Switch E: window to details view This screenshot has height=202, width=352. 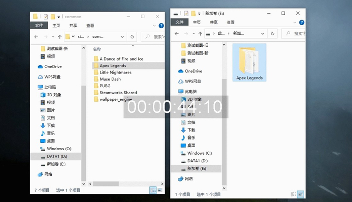pos(293,194)
